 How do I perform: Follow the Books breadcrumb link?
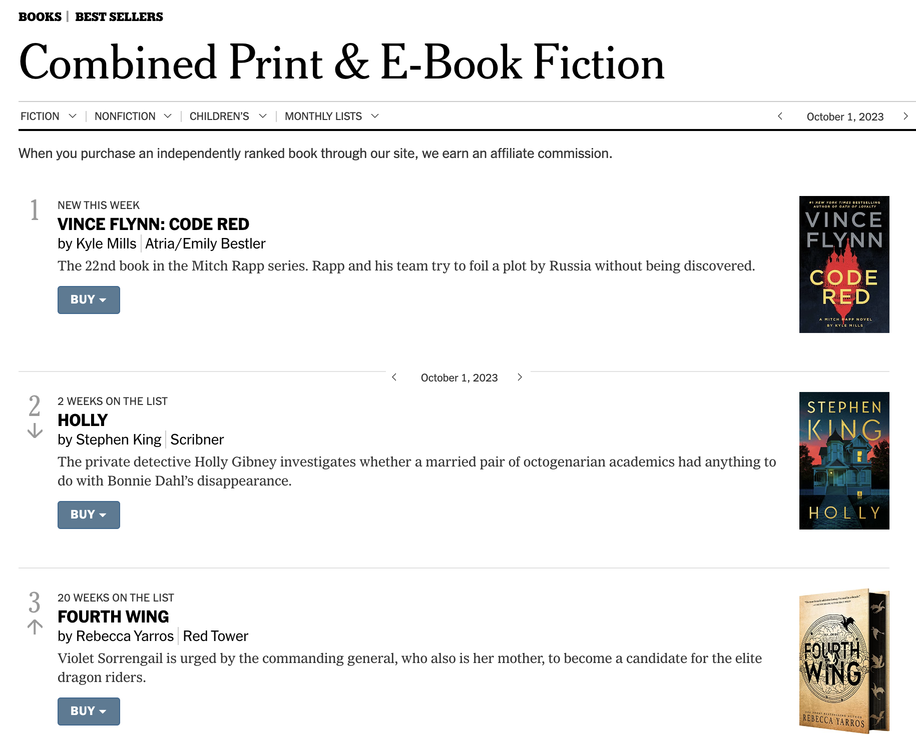(x=40, y=17)
